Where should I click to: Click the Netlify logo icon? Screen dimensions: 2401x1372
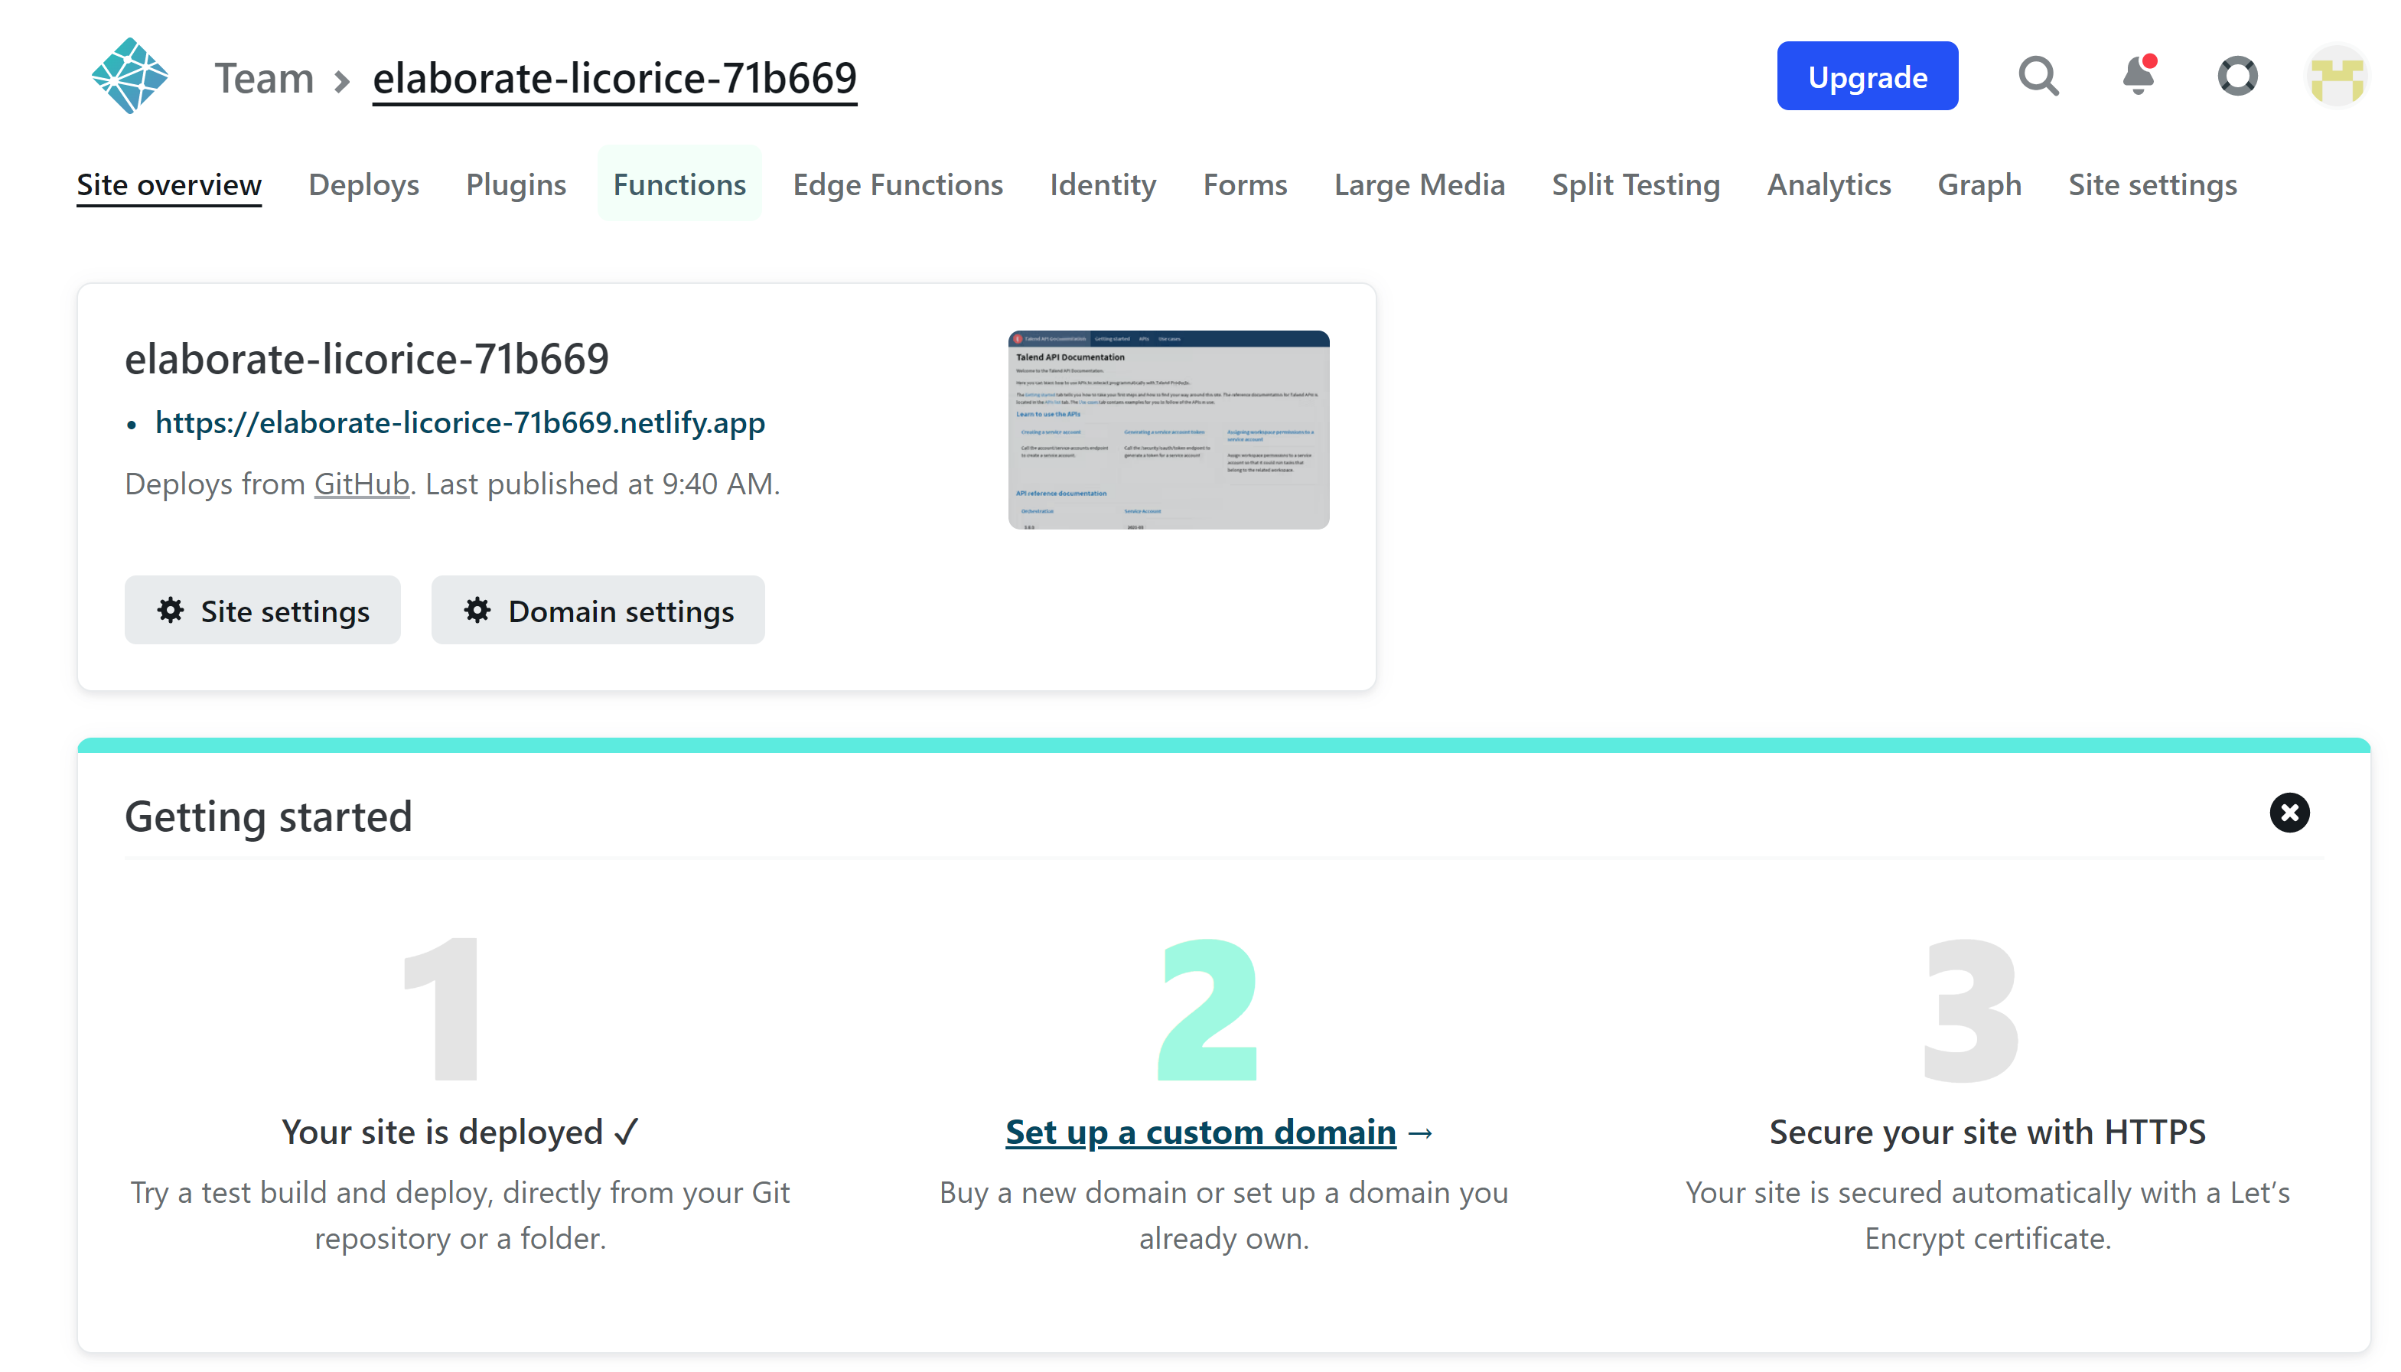tap(130, 76)
